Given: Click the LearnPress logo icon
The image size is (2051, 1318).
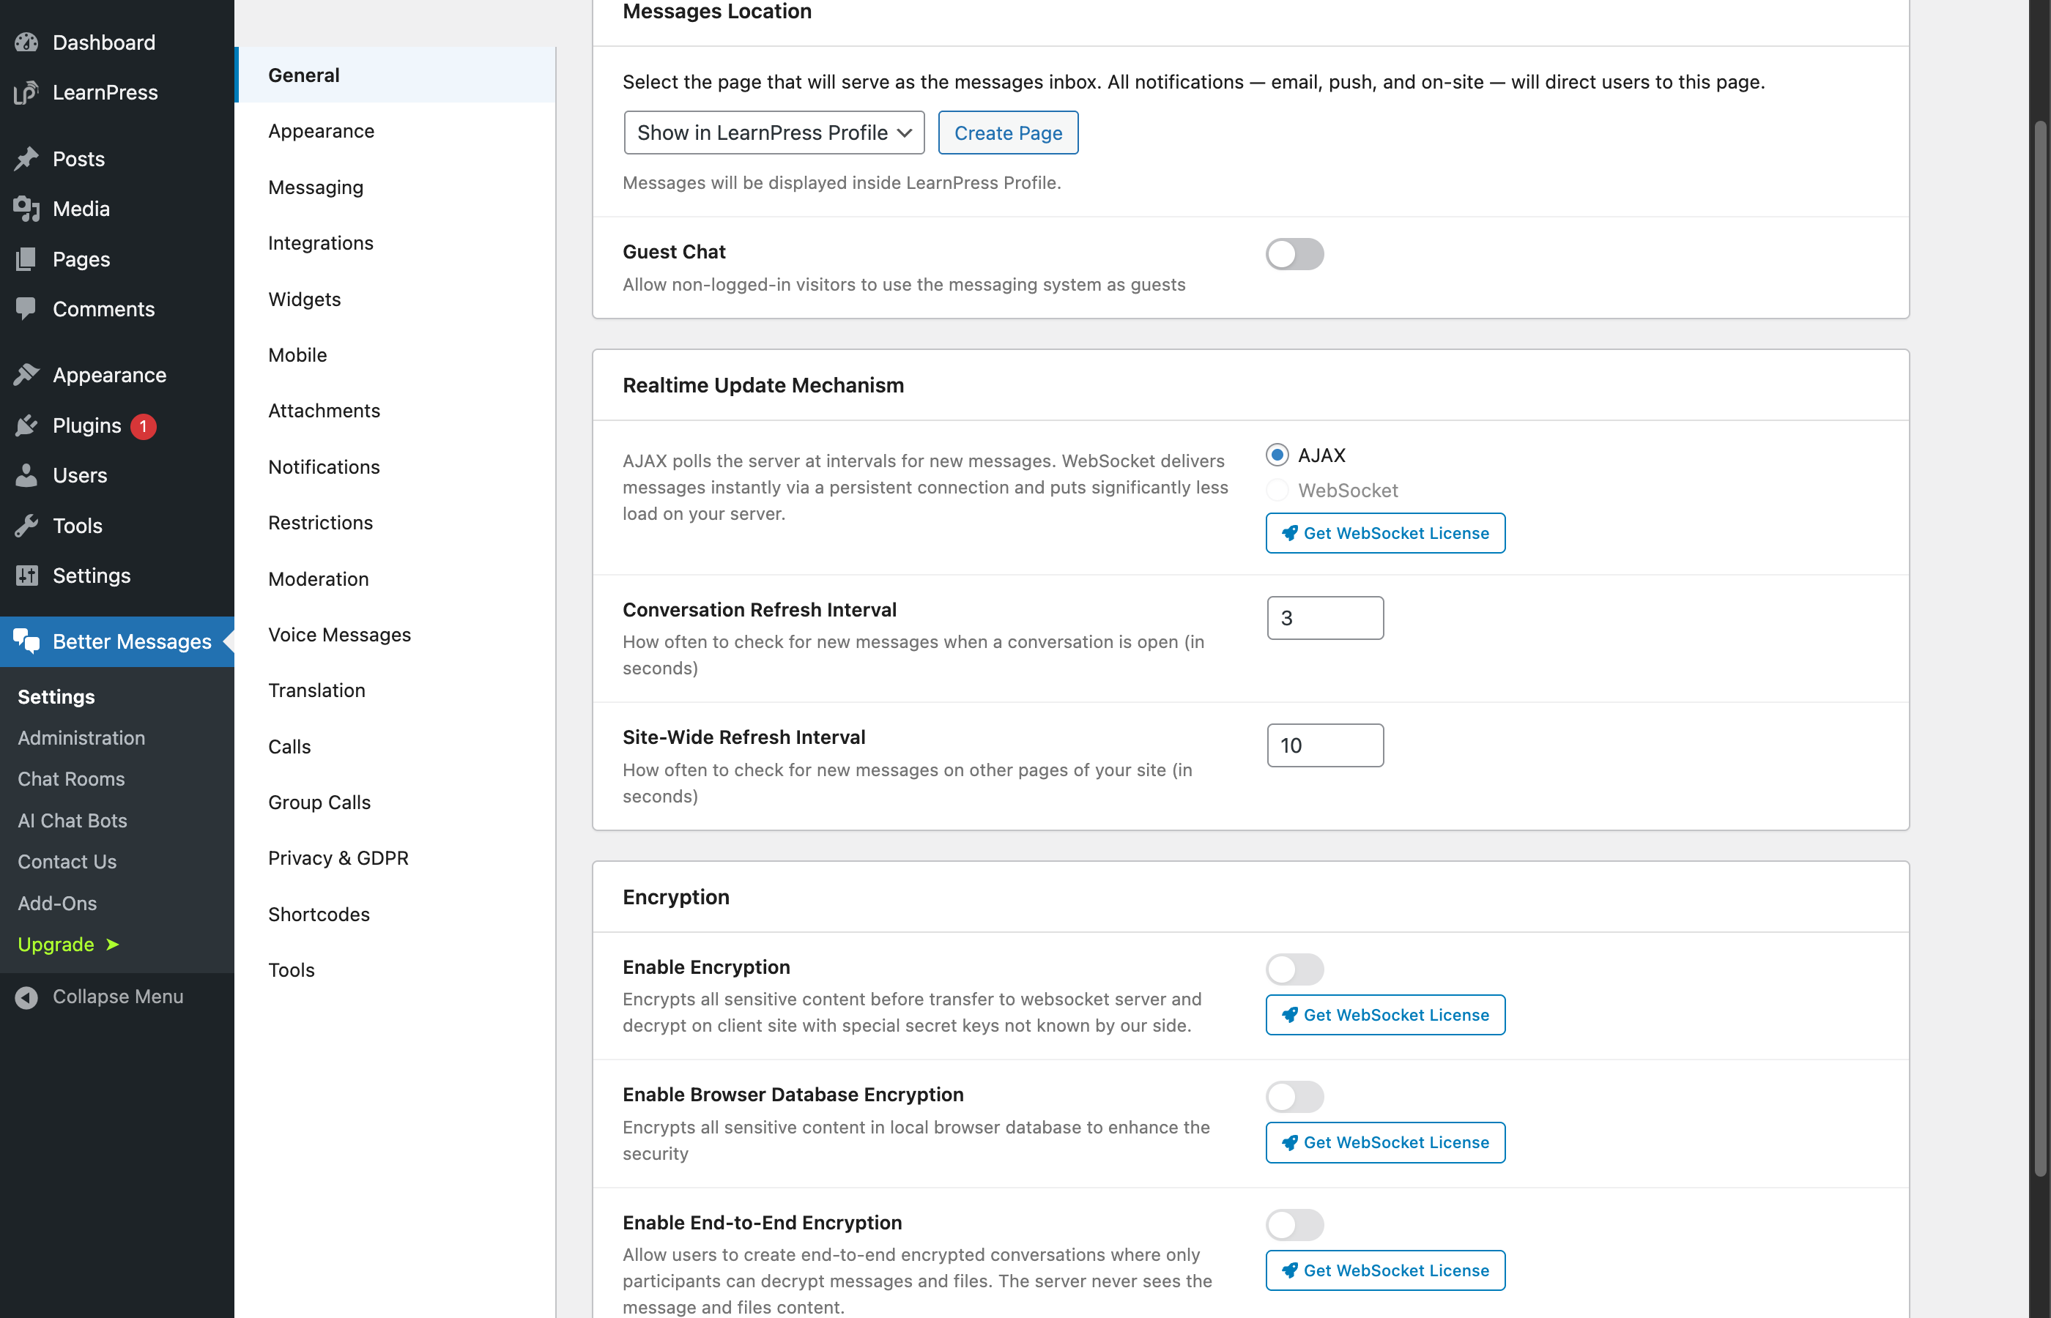Looking at the screenshot, I should (x=26, y=92).
